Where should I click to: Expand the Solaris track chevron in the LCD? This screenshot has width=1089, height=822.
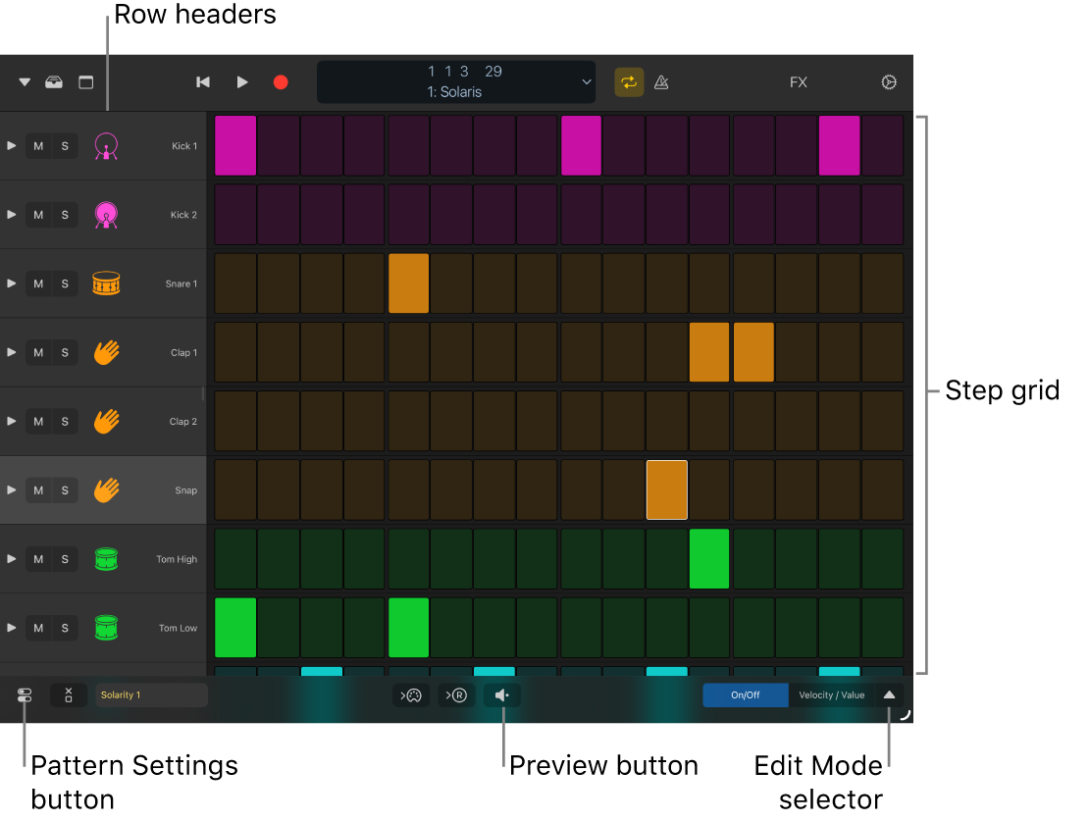click(586, 82)
